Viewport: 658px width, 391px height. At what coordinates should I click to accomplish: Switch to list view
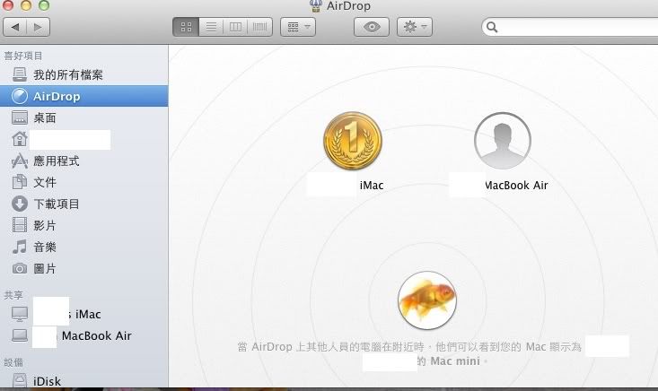click(211, 27)
